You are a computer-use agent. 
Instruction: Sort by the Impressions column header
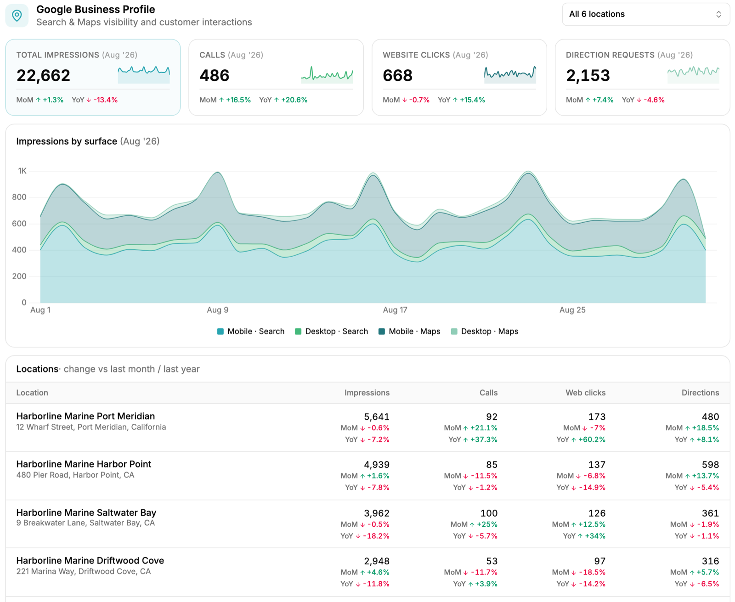[x=367, y=393]
